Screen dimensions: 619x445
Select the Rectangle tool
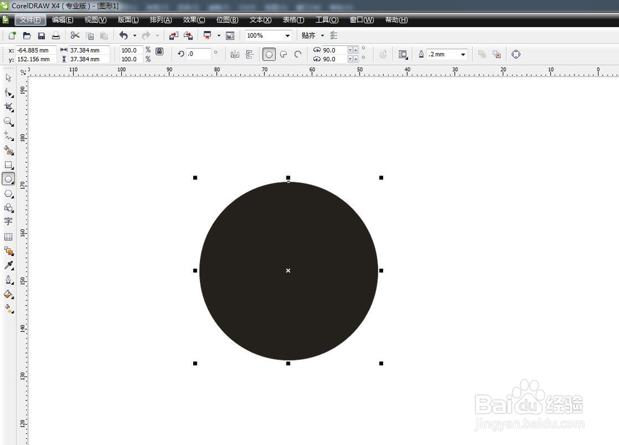pyautogui.click(x=9, y=165)
